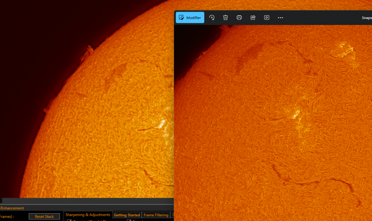Open the Getting Started tab
This screenshot has height=221, width=372.
[127, 215]
